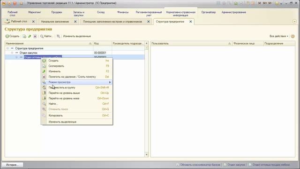
Task: Click the Органайзер section
Action: [208, 12]
